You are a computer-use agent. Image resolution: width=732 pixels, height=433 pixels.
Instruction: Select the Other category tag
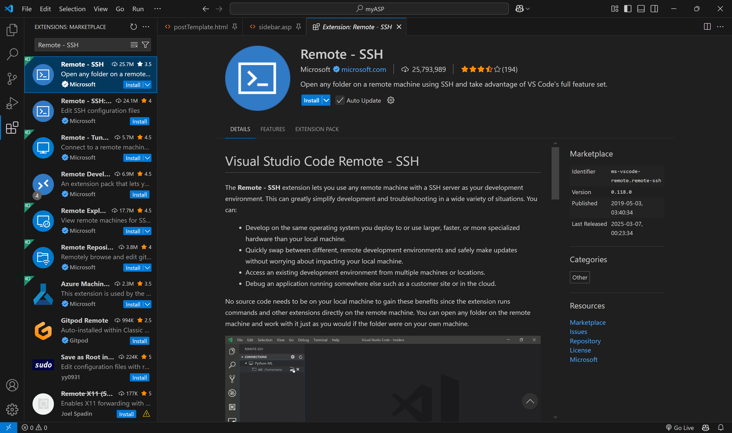coord(579,277)
